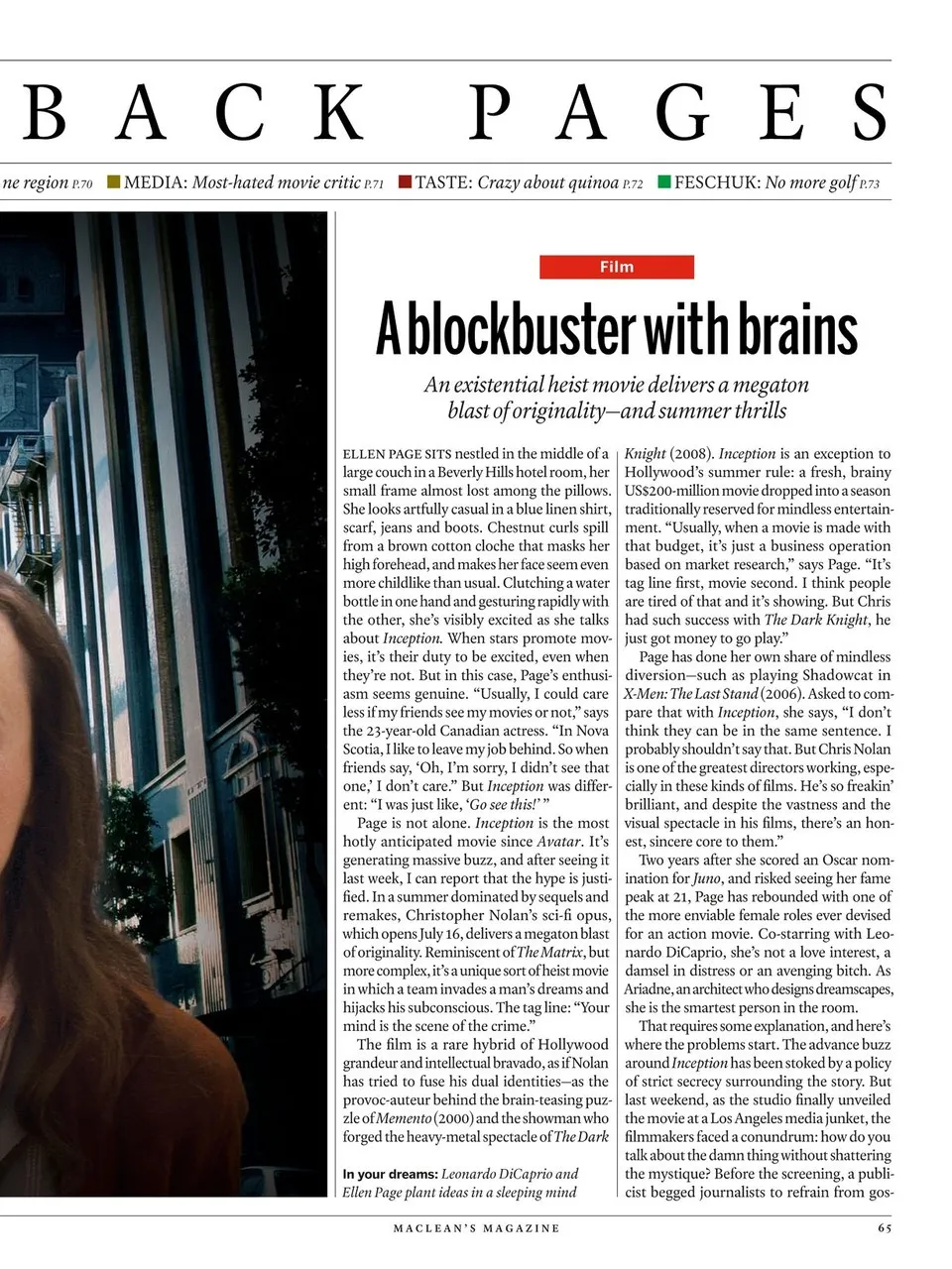Click the 'ne region' P.70 teaser
The height and width of the screenshot is (1269, 952).
tap(47, 182)
